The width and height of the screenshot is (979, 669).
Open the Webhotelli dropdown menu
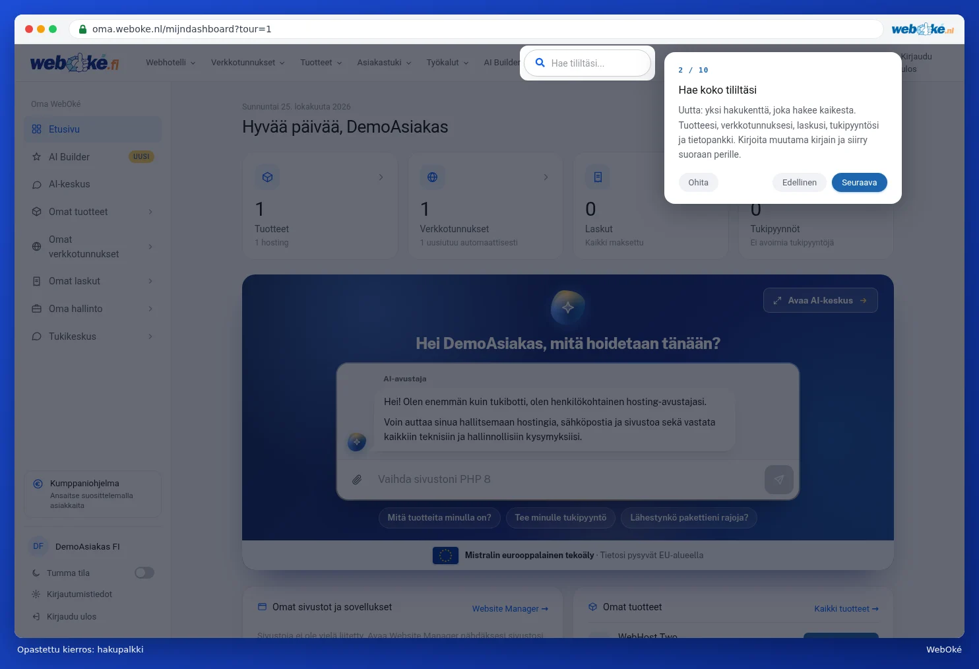tap(171, 63)
